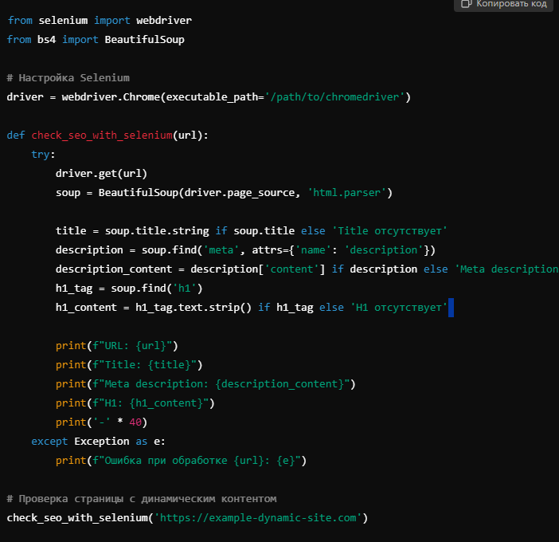Click the BeautifulSoup import line
Image resolution: width=559 pixels, height=542 pixels.
95,39
